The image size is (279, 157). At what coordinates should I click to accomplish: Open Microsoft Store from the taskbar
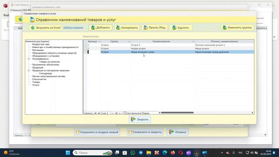(125, 153)
